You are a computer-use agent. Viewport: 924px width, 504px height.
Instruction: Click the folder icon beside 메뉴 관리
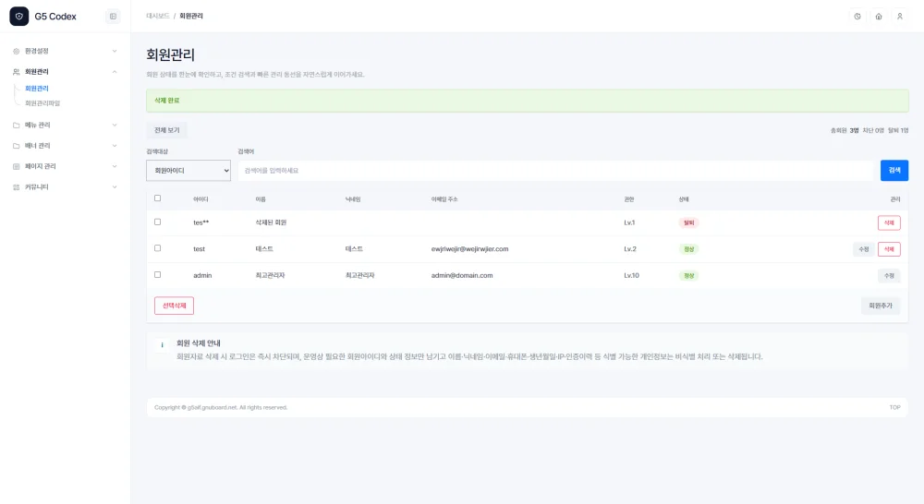coord(17,126)
